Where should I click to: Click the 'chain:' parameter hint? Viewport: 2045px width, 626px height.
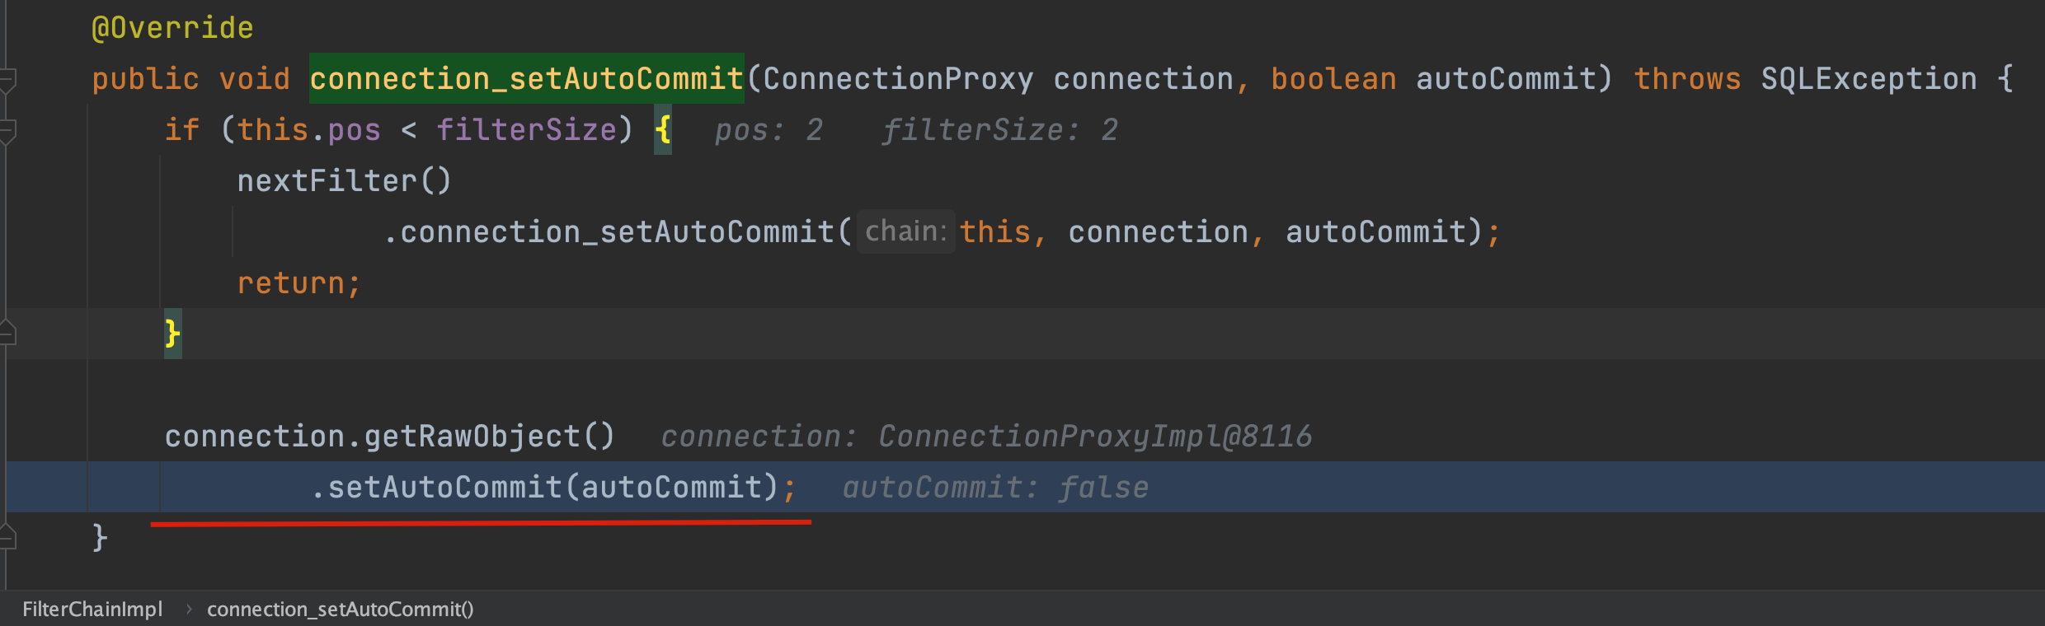(x=905, y=231)
